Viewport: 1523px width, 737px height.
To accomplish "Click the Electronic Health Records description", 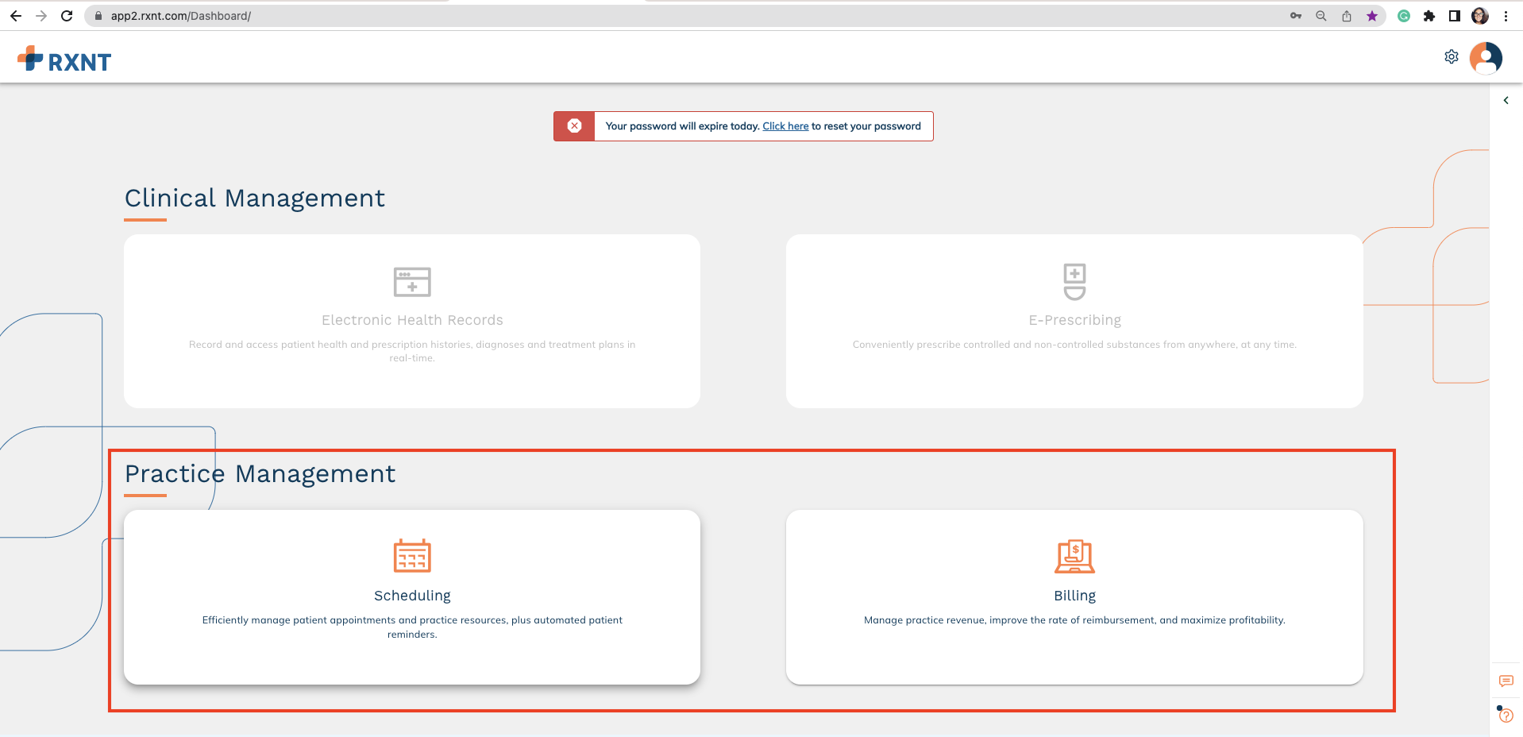I will 412,351.
